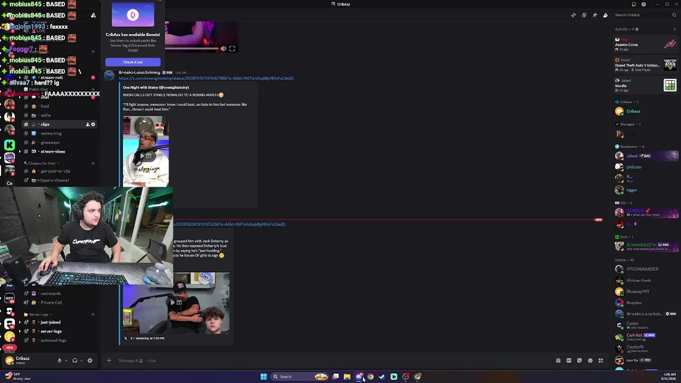Open the Grand Theft Auto V activity card

pyautogui.click(x=646, y=65)
